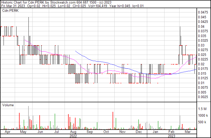Click the 1.5 M volume axis label

tap(202, 109)
